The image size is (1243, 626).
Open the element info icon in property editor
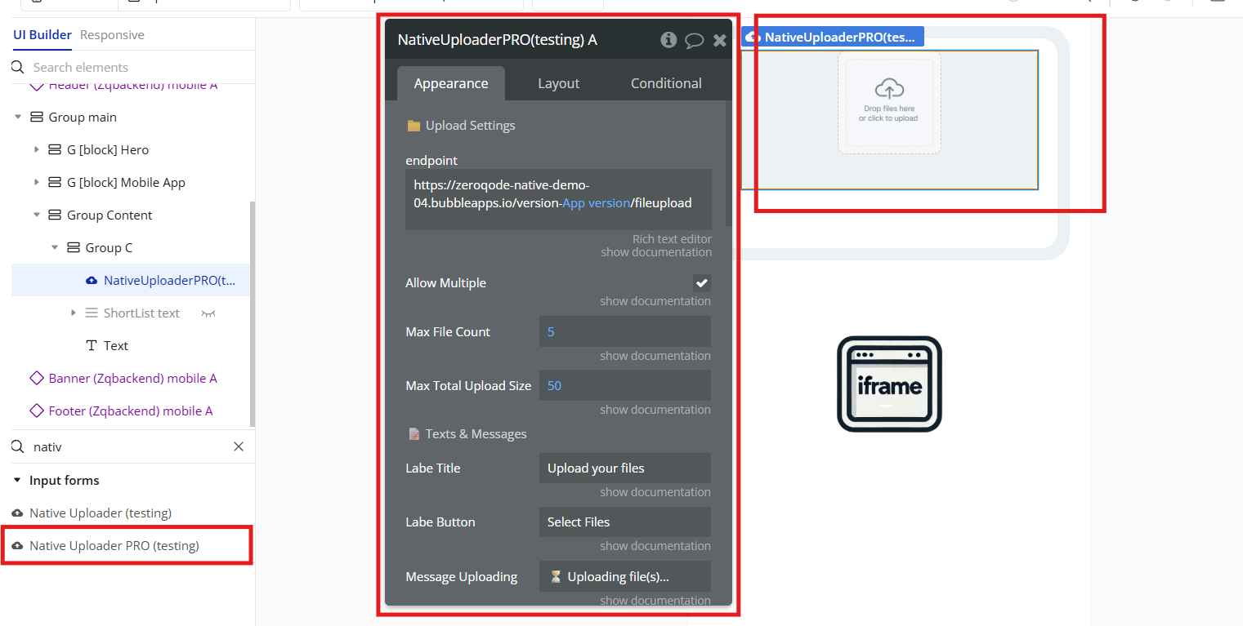pyautogui.click(x=668, y=39)
